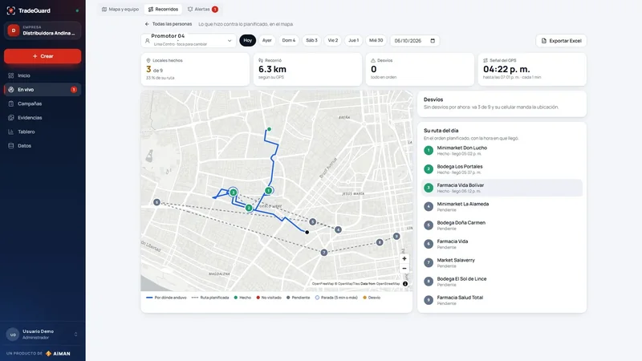642x361 pixels.
Task: Click map stop marker 3
Action: 233,193
